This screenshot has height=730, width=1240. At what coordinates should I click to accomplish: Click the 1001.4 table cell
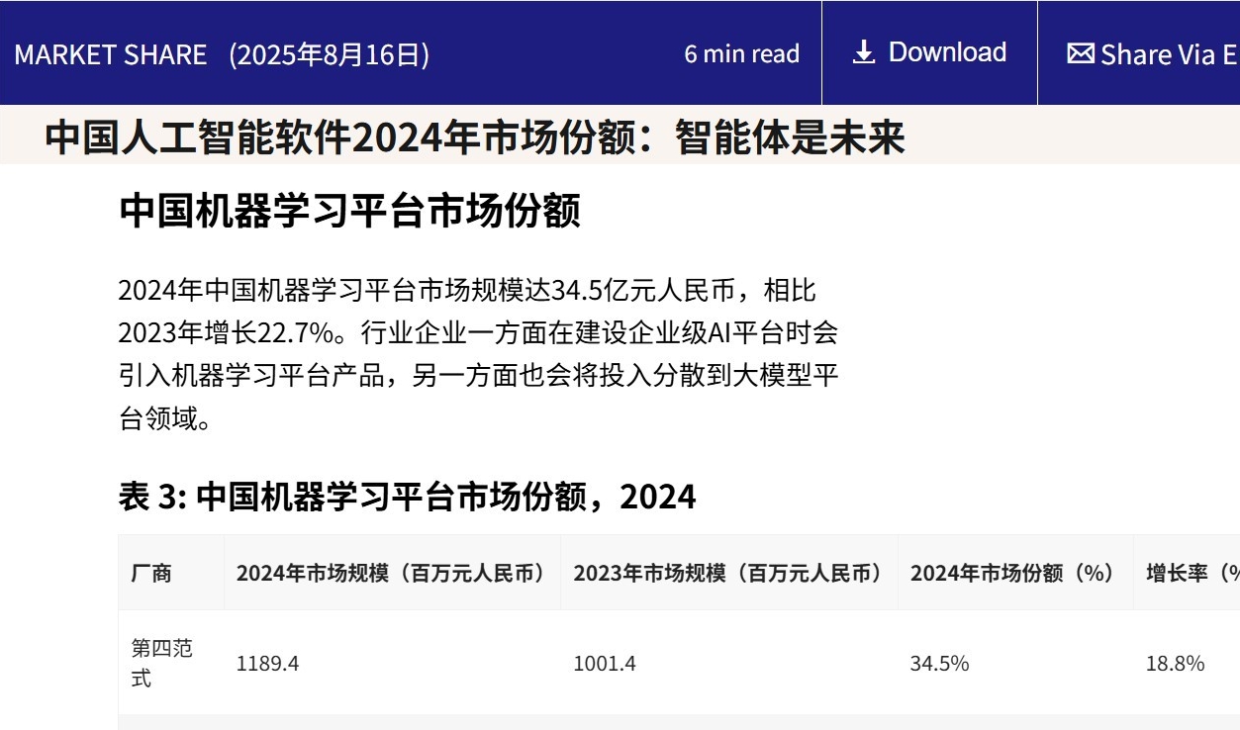click(604, 664)
